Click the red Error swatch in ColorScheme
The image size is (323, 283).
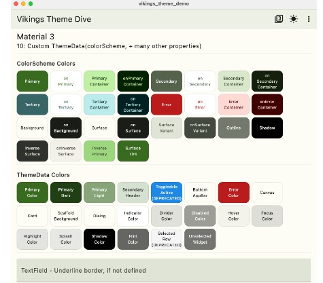[x=167, y=105]
